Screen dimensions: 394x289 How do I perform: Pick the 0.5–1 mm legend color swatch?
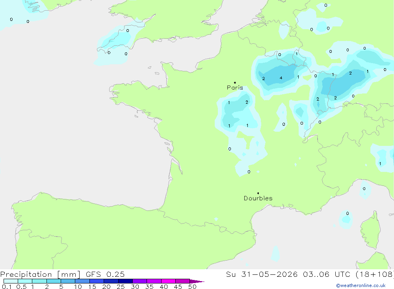coord(25,281)
